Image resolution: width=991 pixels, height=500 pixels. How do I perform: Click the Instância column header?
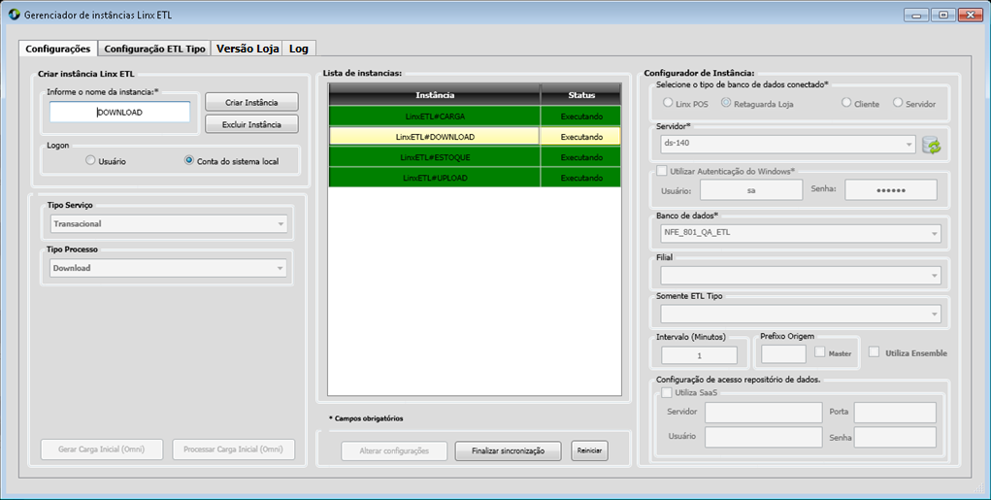(x=435, y=95)
